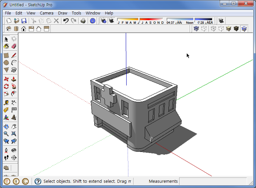This screenshot has width=256, height=188.
Task: Pick the Axes tool
Action: point(6,117)
